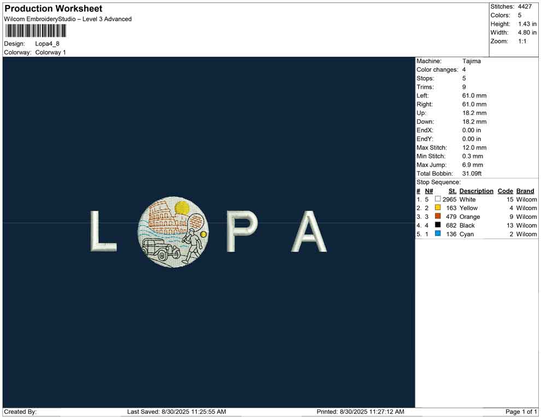Click the St. column header
Viewport: 541px width, 417px height.
pos(452,191)
